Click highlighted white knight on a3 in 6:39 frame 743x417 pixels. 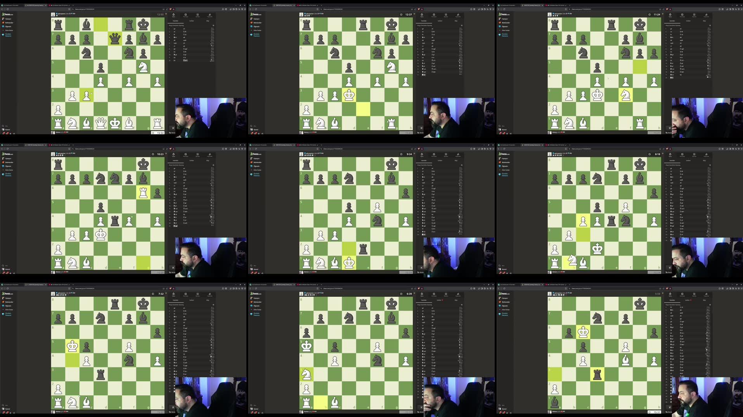tap(307, 374)
